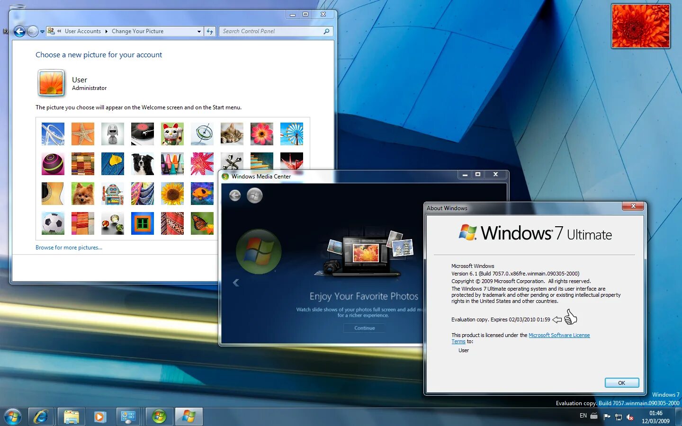Click Continue in Windows Media Center

coord(364,328)
